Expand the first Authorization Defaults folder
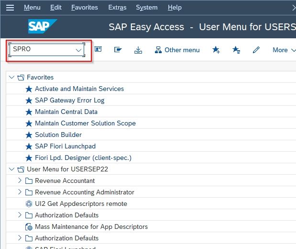This screenshot has width=296, height=249. pos(20,215)
